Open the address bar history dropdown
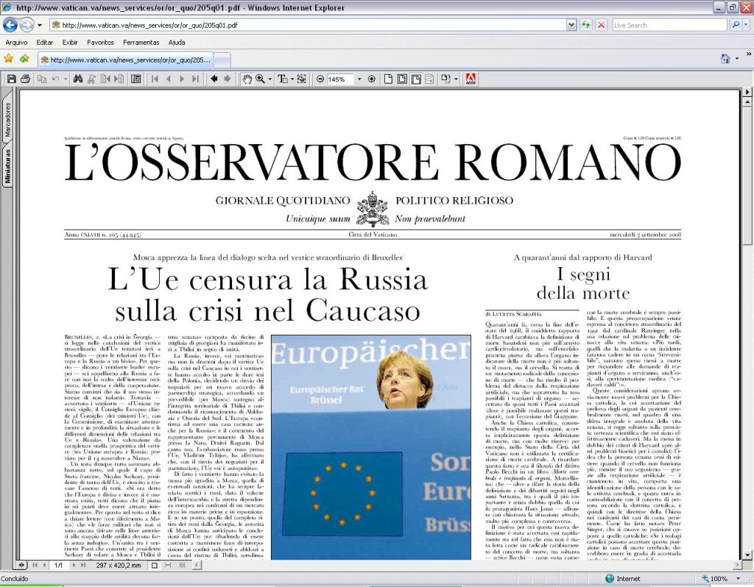The width and height of the screenshot is (754, 587). pyautogui.click(x=571, y=24)
